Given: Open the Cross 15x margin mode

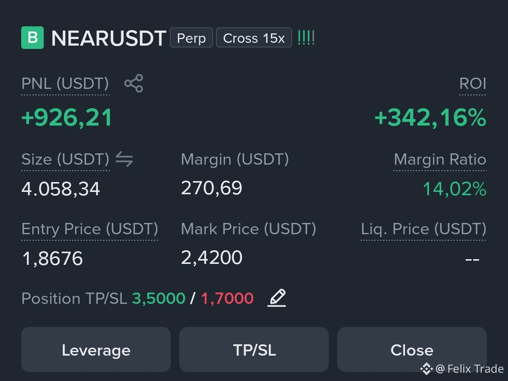Looking at the screenshot, I should coord(254,38).
